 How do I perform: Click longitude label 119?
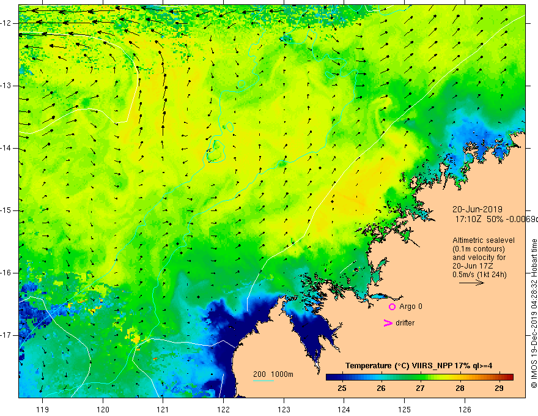pos(43,409)
